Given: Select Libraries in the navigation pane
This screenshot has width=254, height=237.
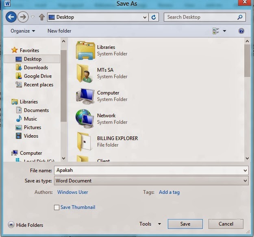Looking at the screenshot, I should click(29, 102).
